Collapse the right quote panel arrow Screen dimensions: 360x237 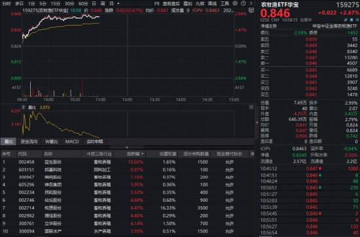[x=257, y=122]
